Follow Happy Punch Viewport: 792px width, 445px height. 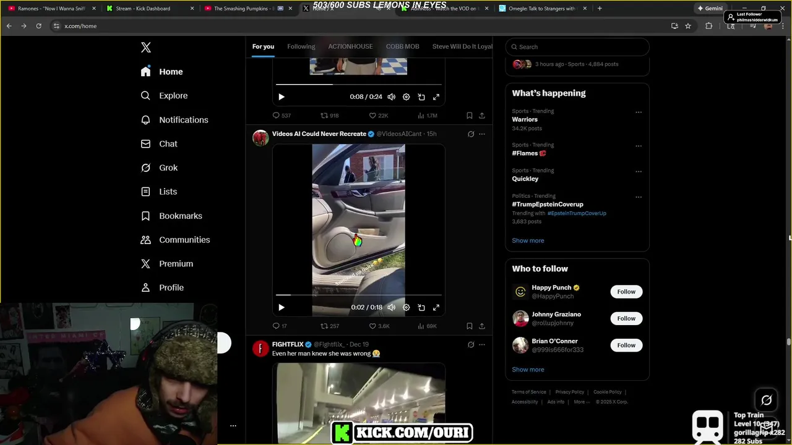click(626, 292)
